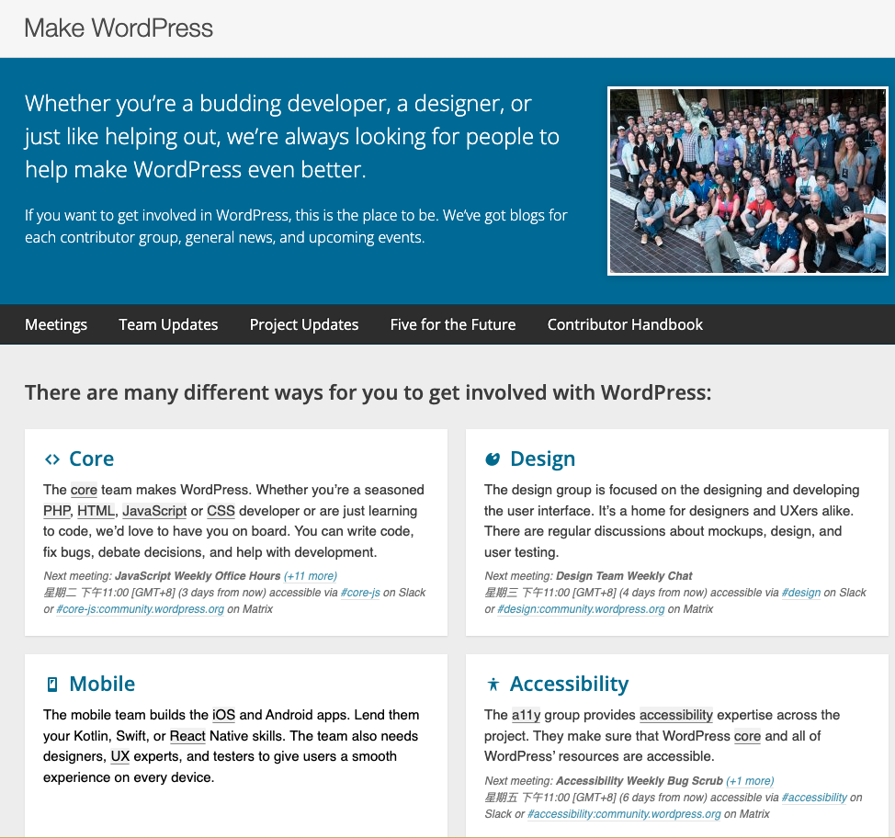Click the underlined React term
Screen dimensions: 895x838
click(187, 736)
